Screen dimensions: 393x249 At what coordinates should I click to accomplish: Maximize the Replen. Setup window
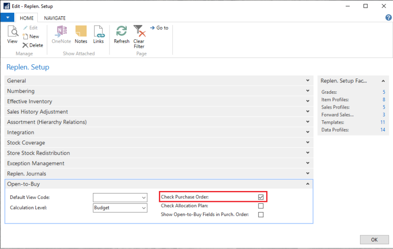pos(365,6)
